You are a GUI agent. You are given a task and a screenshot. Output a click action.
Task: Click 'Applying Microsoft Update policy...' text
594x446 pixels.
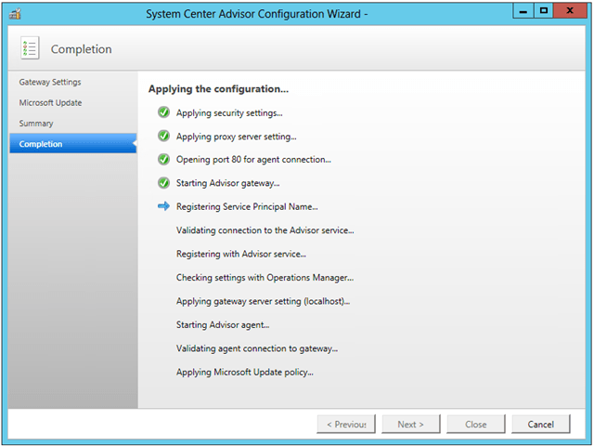pyautogui.click(x=245, y=372)
